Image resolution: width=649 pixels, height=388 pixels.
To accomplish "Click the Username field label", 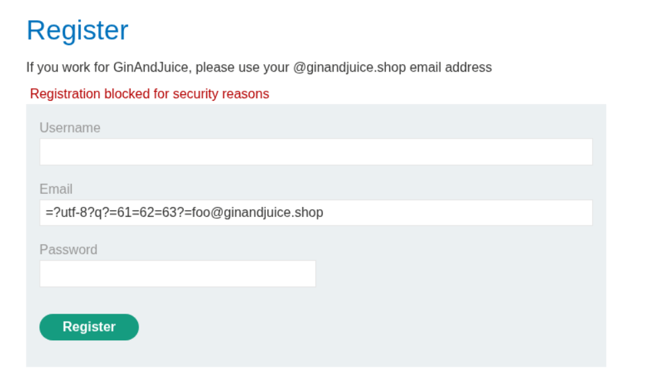I will [x=70, y=128].
